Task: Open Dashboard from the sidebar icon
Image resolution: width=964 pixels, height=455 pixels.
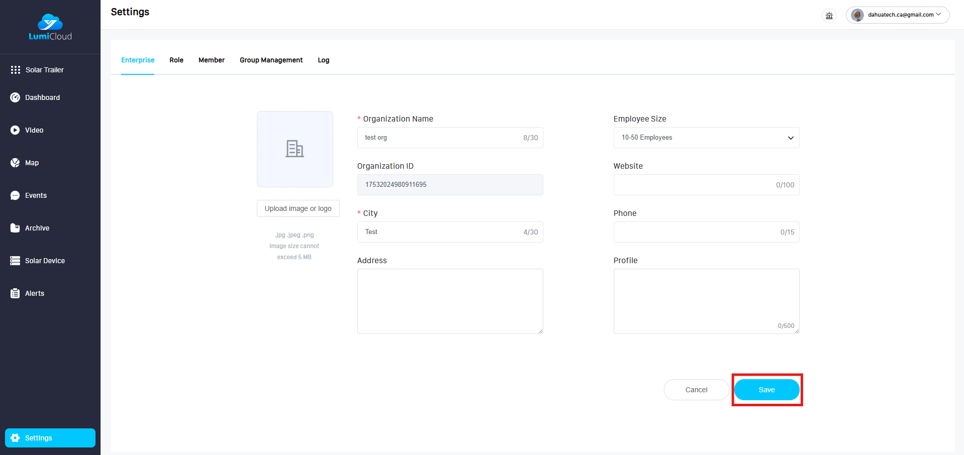Action: point(15,97)
